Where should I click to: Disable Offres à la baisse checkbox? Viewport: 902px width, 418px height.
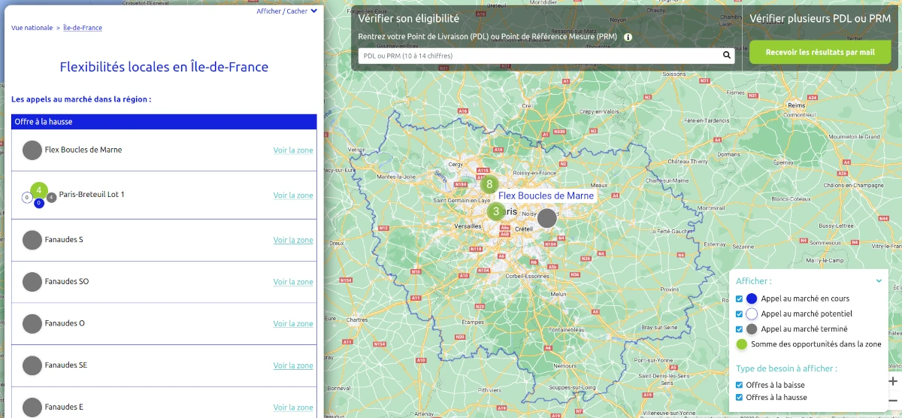coord(740,385)
